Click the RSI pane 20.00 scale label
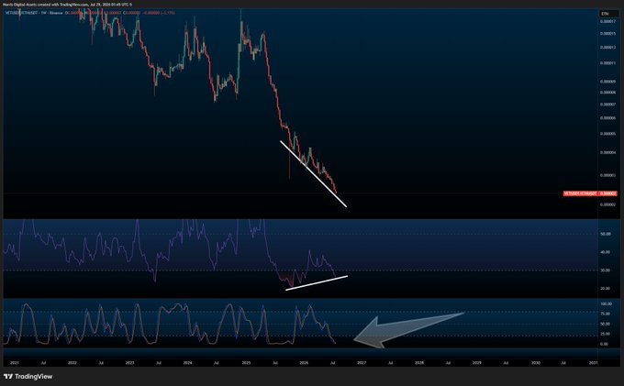 coord(606,289)
